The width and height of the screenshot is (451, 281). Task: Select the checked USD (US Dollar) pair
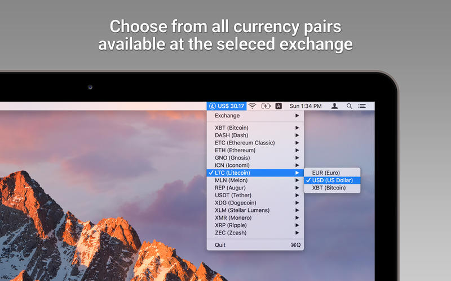click(x=332, y=180)
